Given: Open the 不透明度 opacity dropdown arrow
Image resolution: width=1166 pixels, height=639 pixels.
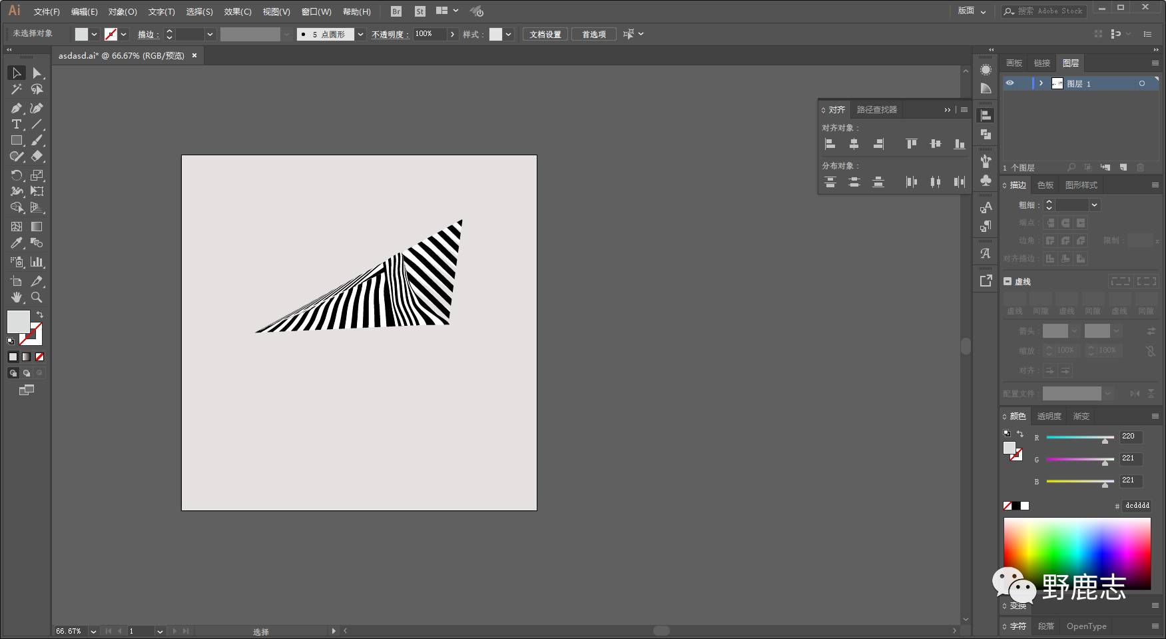Looking at the screenshot, I should (x=453, y=34).
